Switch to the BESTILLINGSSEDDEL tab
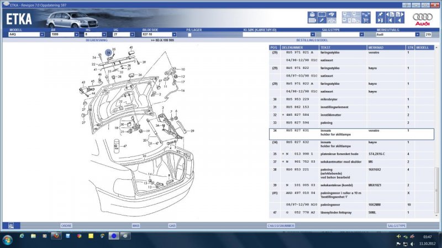The image size is (442, 248). [313, 40]
